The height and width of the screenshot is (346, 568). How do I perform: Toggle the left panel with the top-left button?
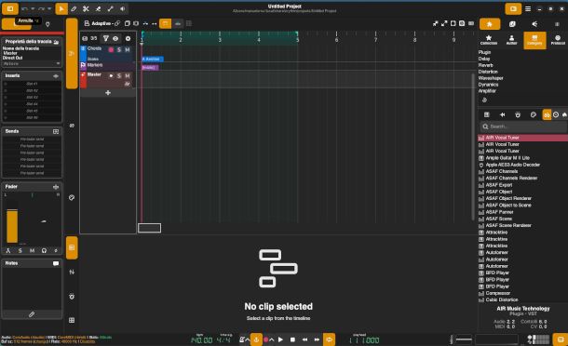click(10, 8)
